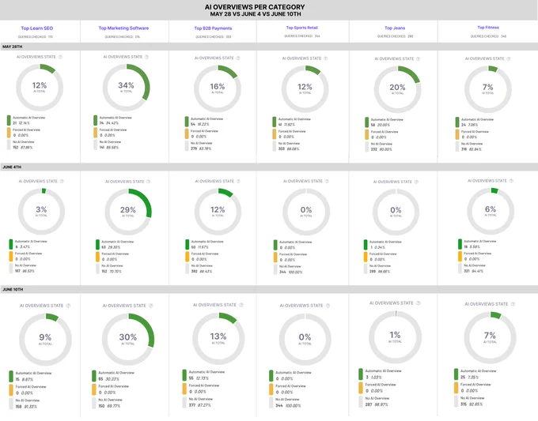Click the '232 80.00%' No AI Overview value
This screenshot has width=538, height=421.
tap(381, 149)
